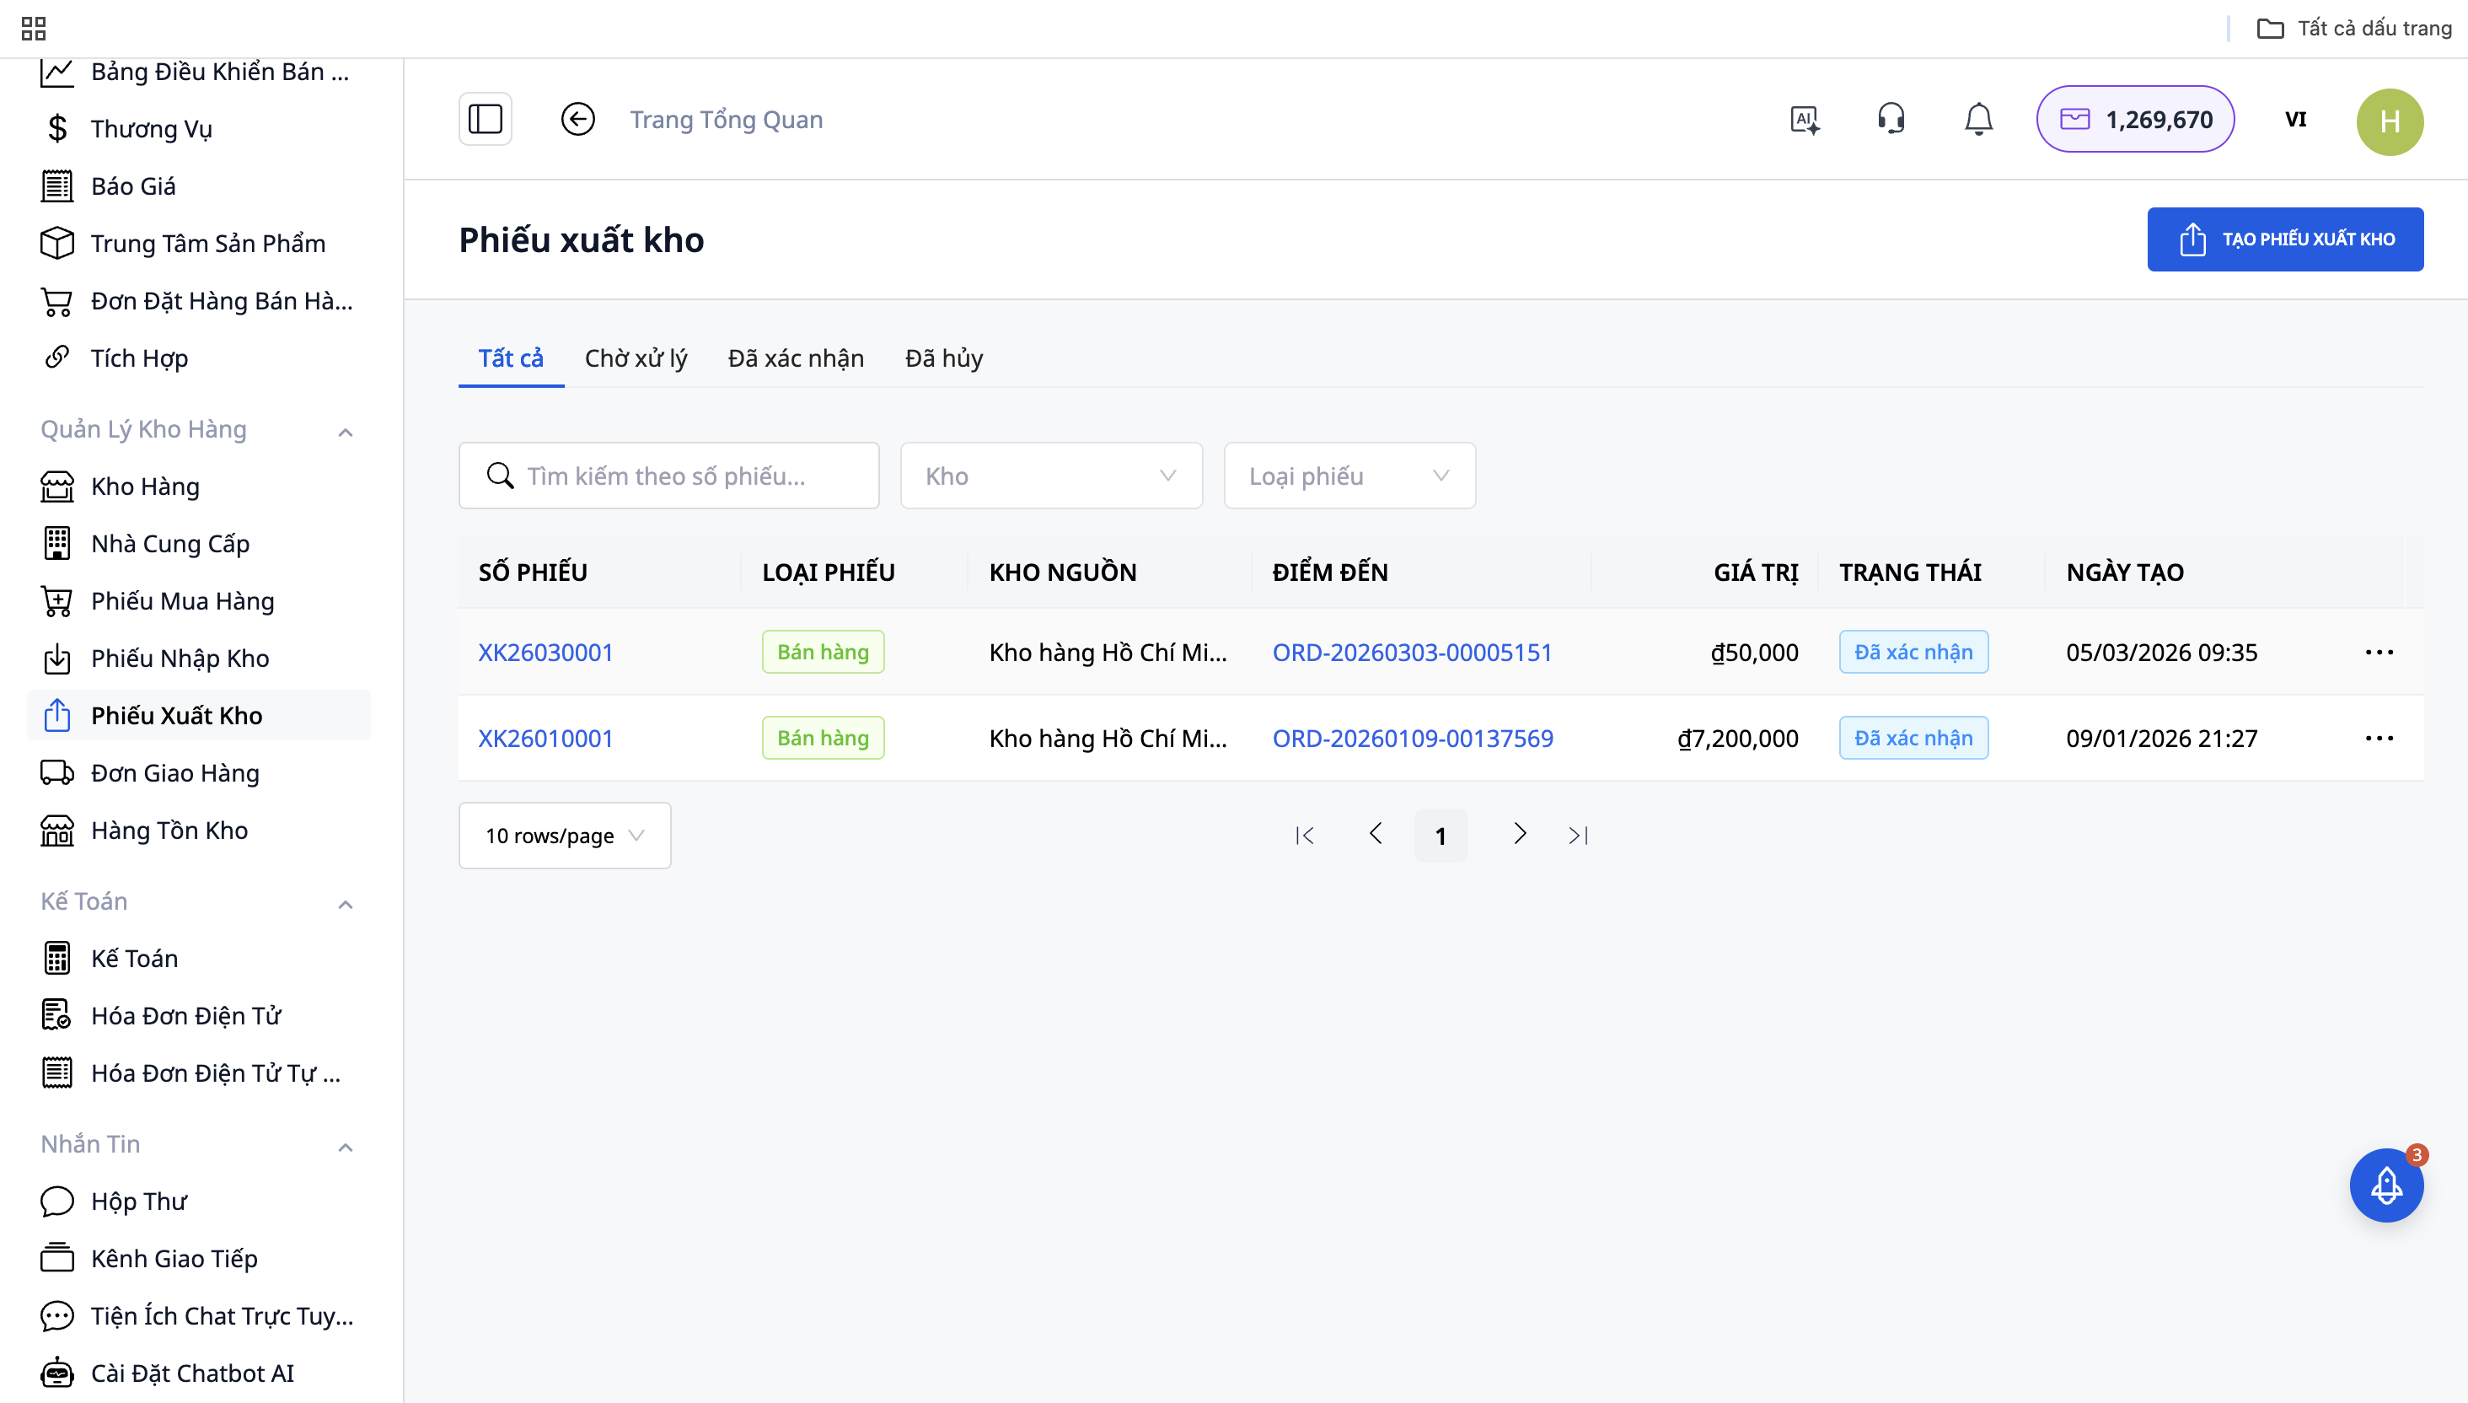Open Đơn Giao Hàng from the sidebar
This screenshot has width=2468, height=1403.
[x=174, y=773]
